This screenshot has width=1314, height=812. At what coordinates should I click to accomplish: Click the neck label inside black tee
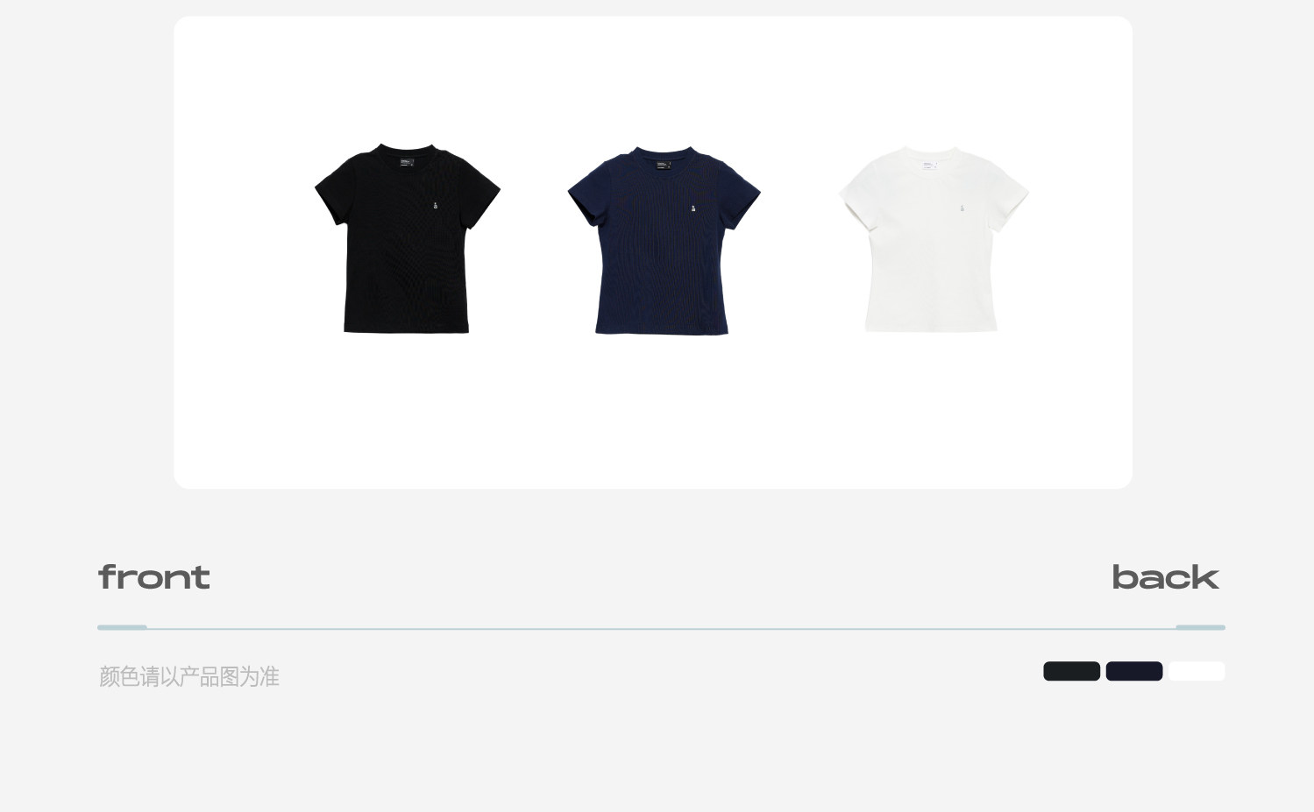(x=406, y=162)
